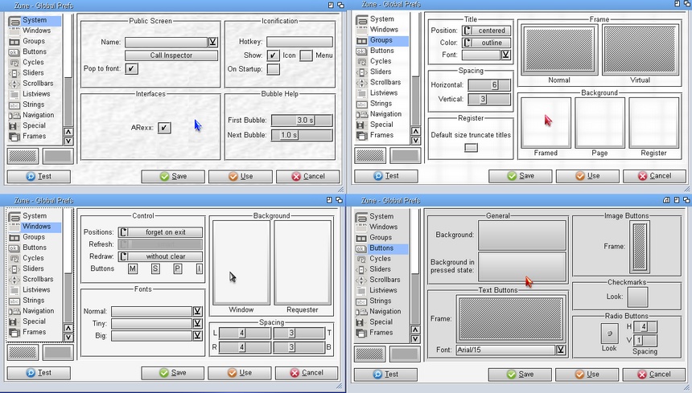Select Cycles icon in the Buttons prefs window

[x=361, y=259]
